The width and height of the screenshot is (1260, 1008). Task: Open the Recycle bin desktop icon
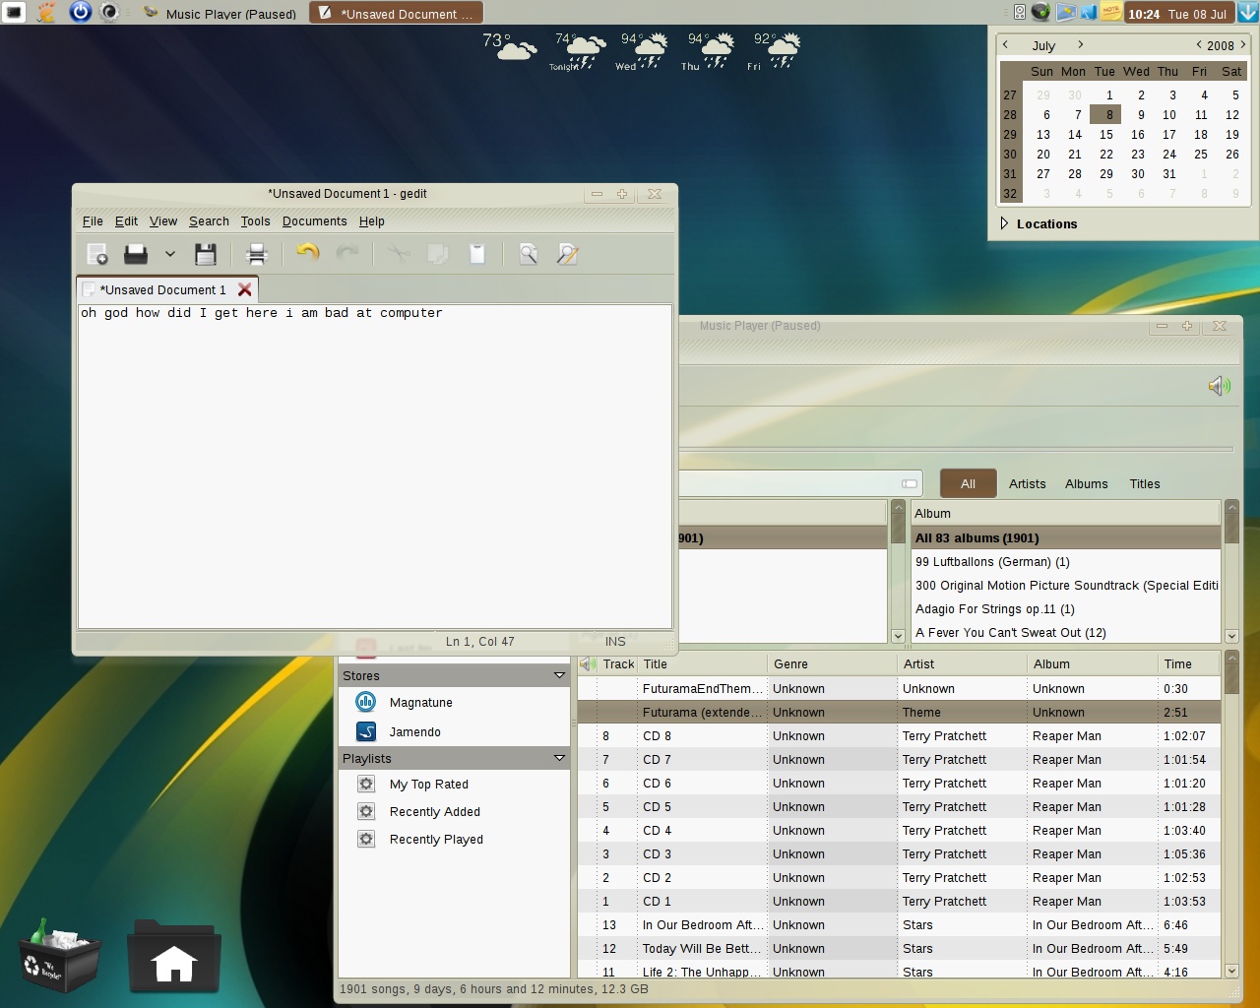click(x=59, y=955)
